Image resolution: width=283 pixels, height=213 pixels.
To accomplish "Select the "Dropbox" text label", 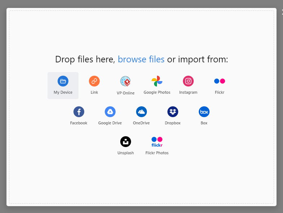I will [172, 123].
